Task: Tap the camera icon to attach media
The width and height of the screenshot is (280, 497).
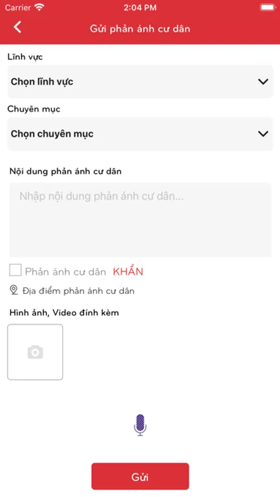Action: coord(35,352)
